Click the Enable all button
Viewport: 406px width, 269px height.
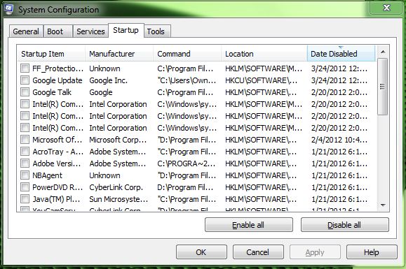248,225
